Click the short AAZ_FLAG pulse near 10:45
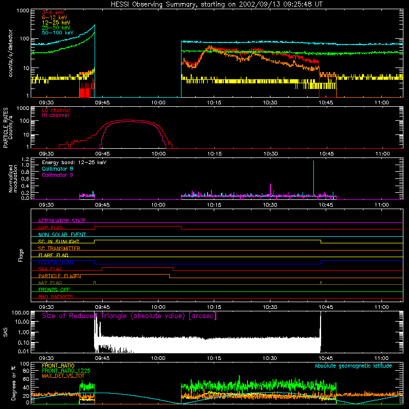The width and height of the screenshot is (409, 409). (321, 283)
